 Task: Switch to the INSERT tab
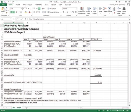tap(18, 5)
